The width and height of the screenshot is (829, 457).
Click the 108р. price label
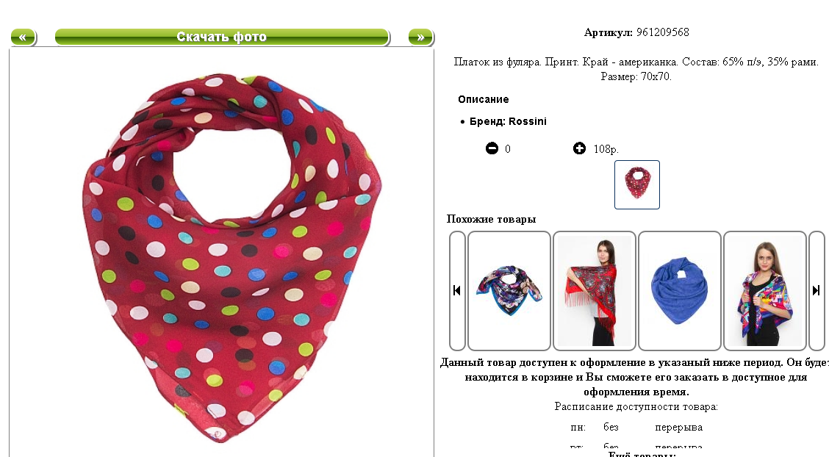coord(606,149)
